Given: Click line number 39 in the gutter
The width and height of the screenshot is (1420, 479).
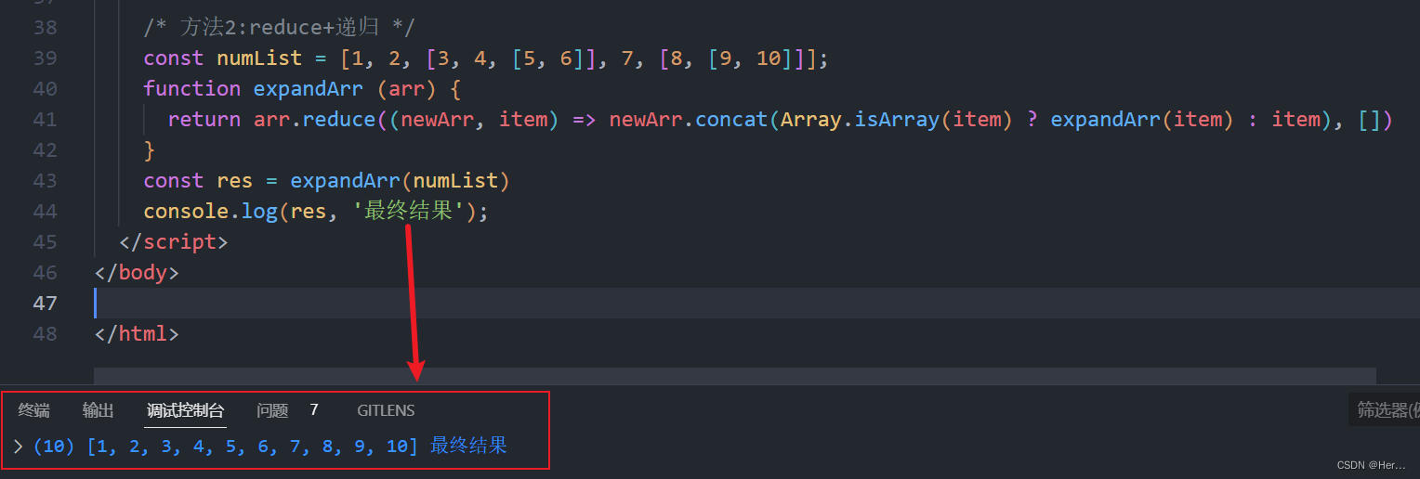Looking at the screenshot, I should pyautogui.click(x=45, y=58).
